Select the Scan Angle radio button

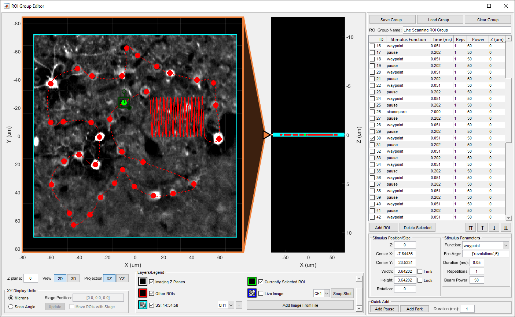tap(11, 307)
